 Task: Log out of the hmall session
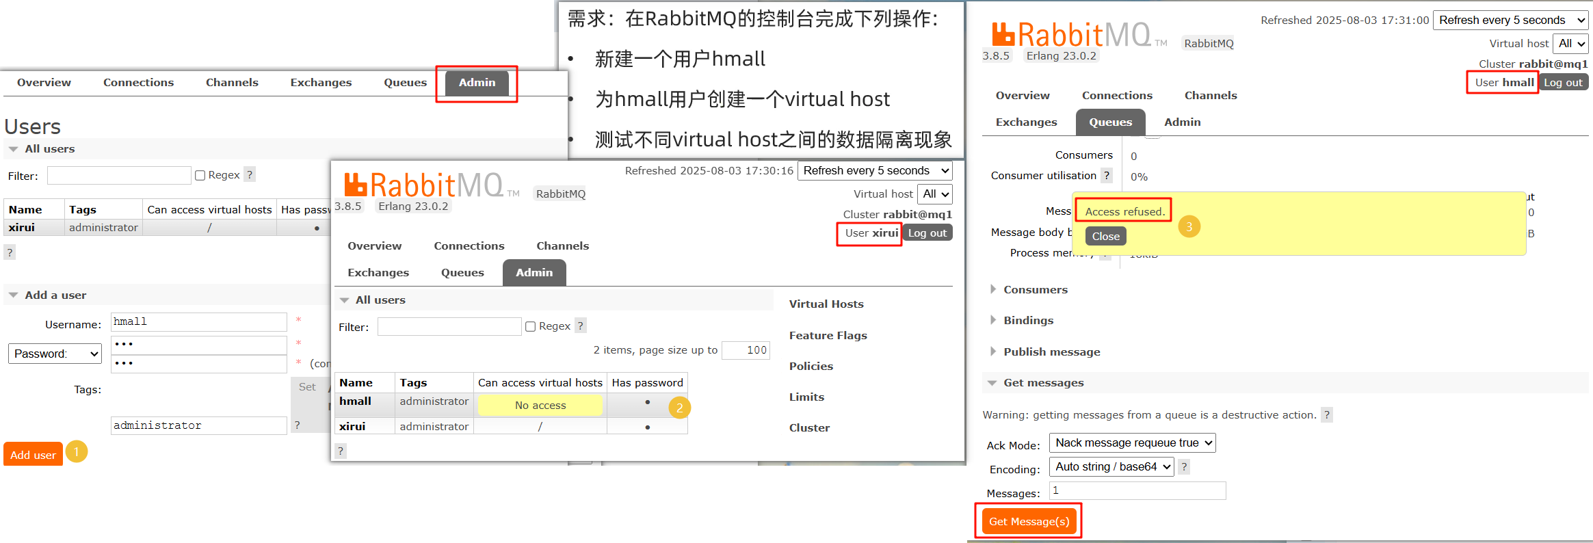click(1563, 83)
